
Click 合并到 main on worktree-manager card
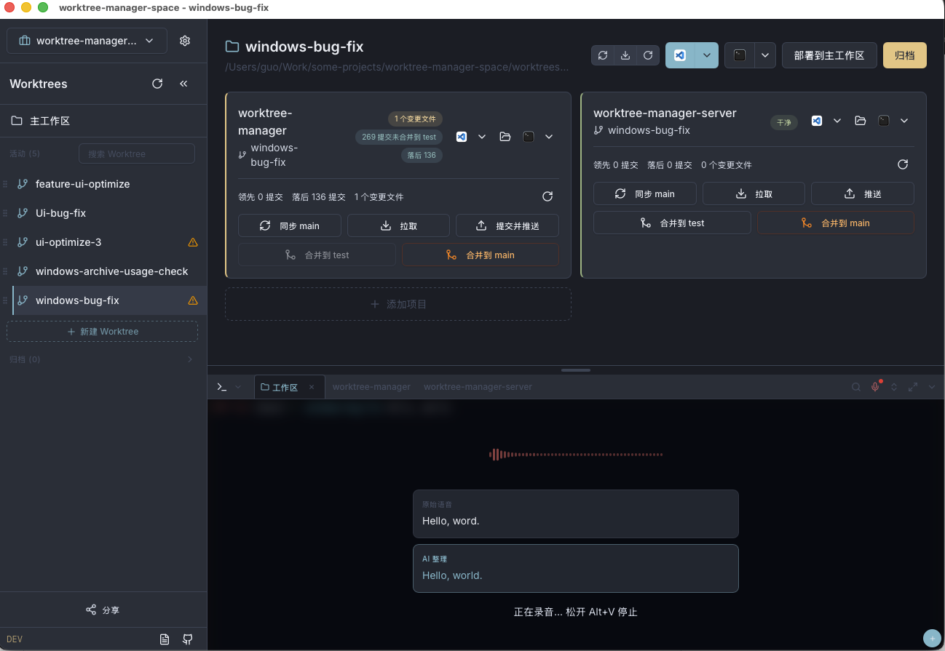(481, 255)
